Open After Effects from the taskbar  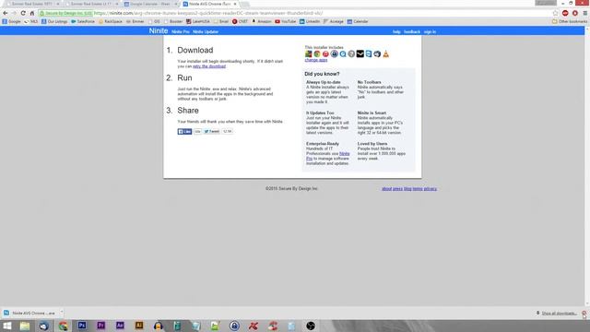120,326
